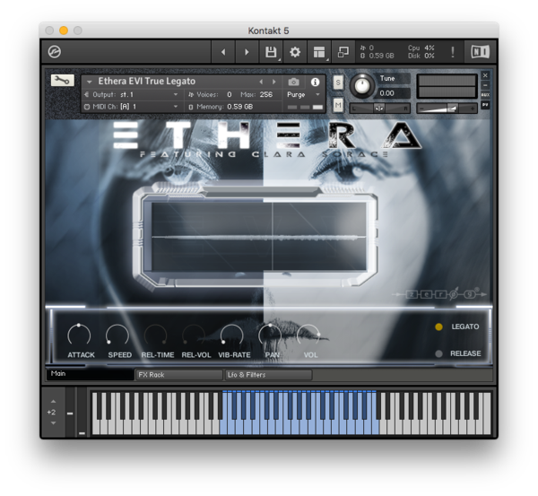This screenshot has width=538, height=496.
Task: Minimize the instrument header with minus button
Action: [485, 85]
